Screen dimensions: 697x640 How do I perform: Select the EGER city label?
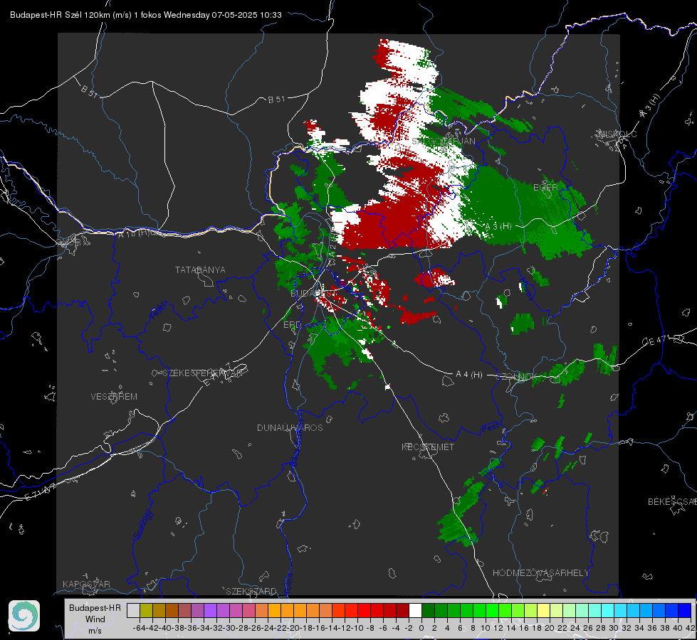coord(545,188)
